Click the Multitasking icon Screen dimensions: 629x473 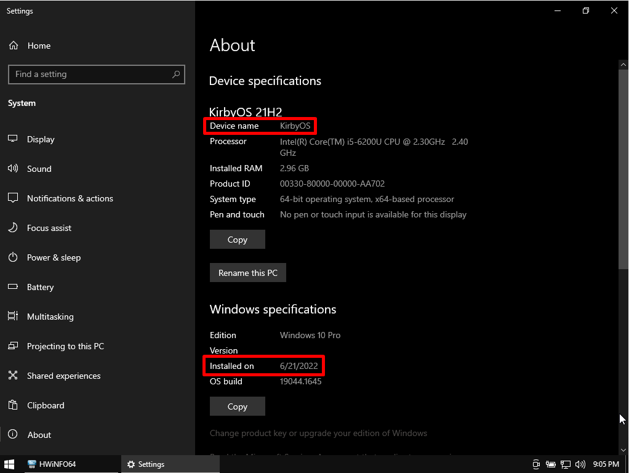(x=13, y=316)
